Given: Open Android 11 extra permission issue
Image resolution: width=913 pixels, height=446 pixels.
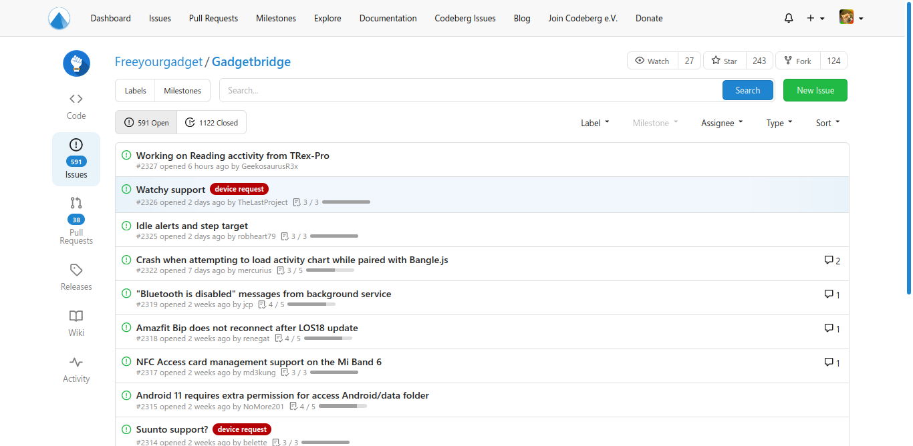Looking at the screenshot, I should tap(283, 395).
